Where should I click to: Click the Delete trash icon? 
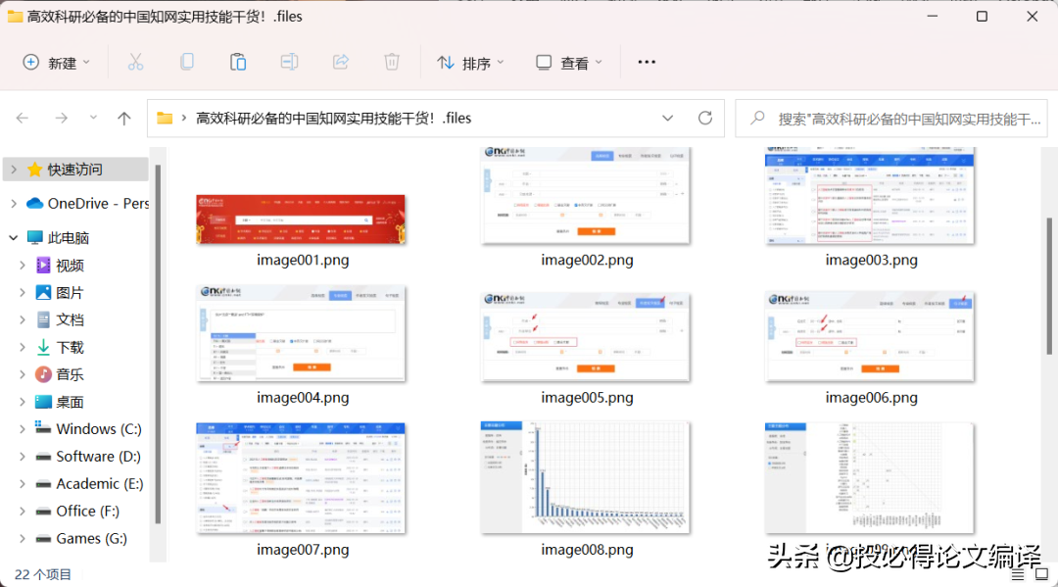coord(392,63)
